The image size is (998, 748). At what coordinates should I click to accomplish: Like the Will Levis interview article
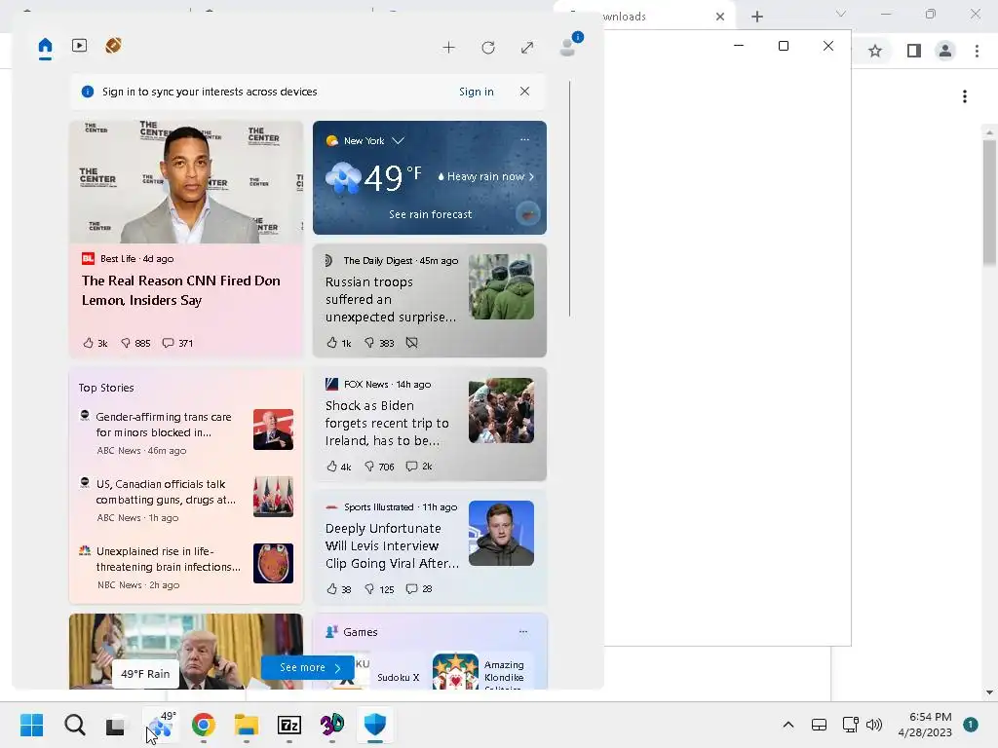click(x=338, y=589)
